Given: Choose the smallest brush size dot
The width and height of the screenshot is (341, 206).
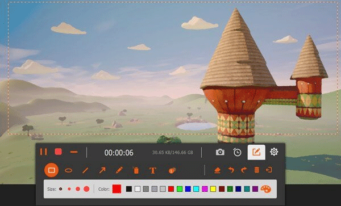Looking at the screenshot, I should point(61,189).
